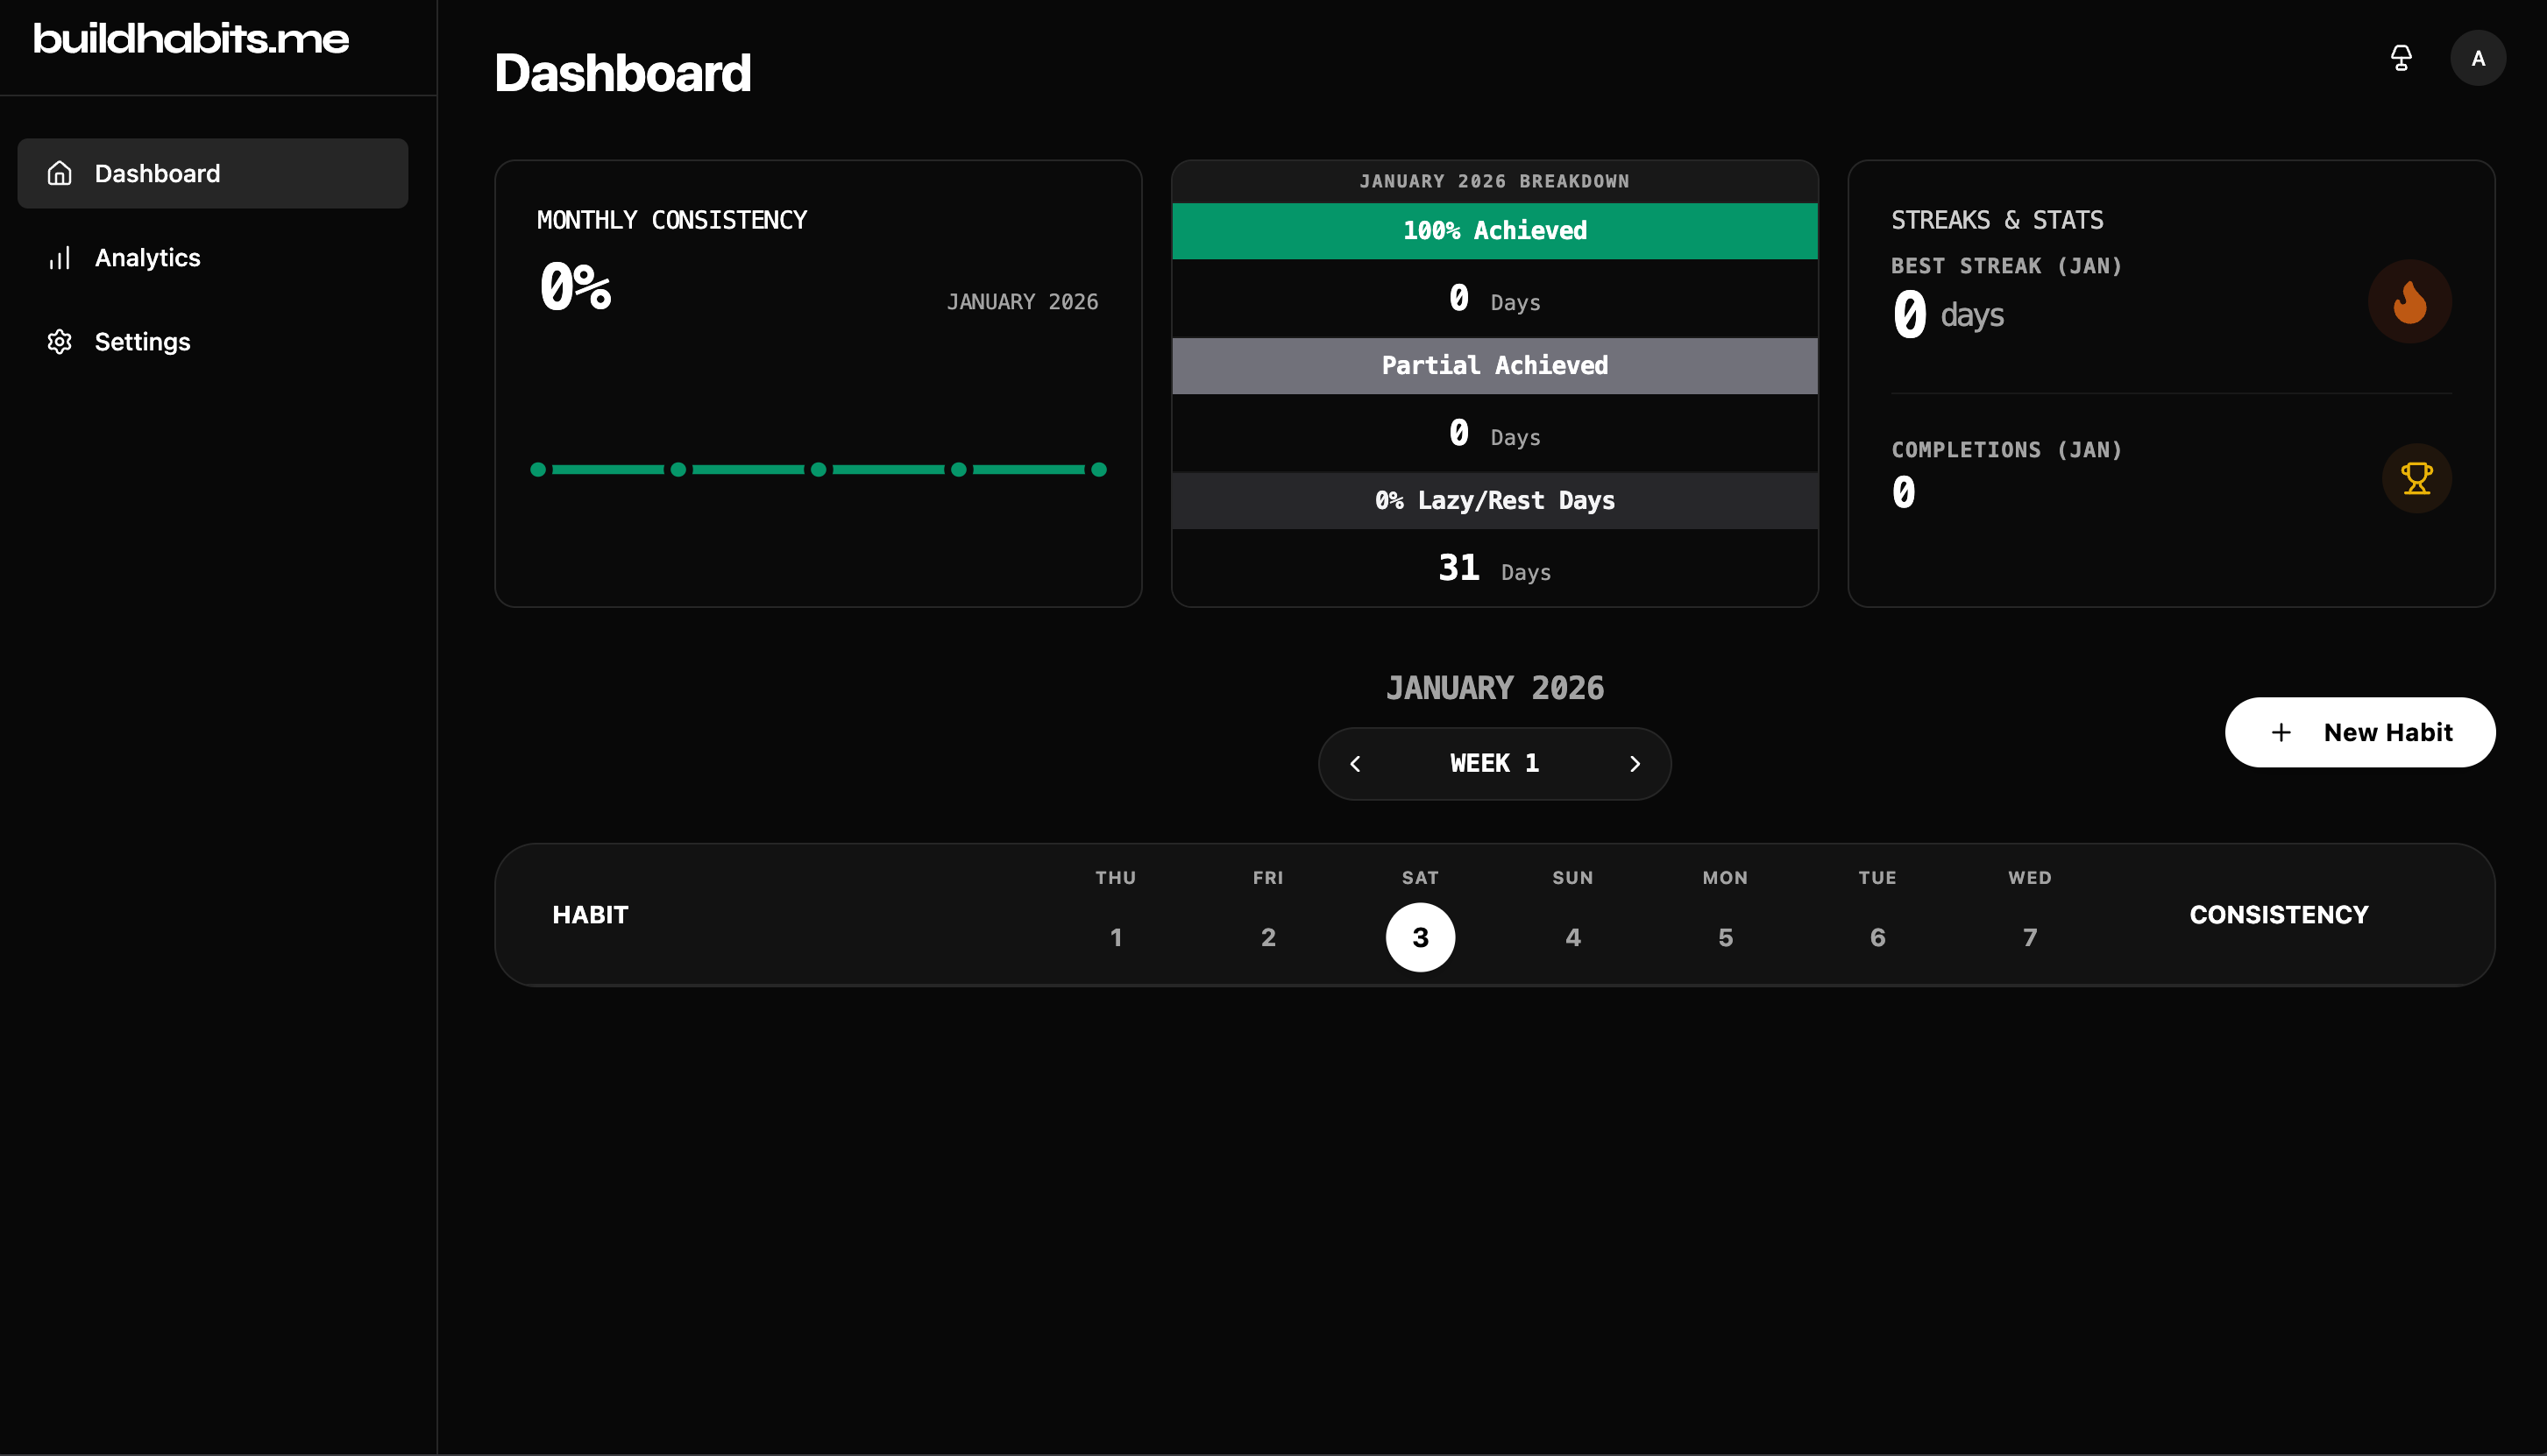Open the buildhabits.me home link

point(190,39)
